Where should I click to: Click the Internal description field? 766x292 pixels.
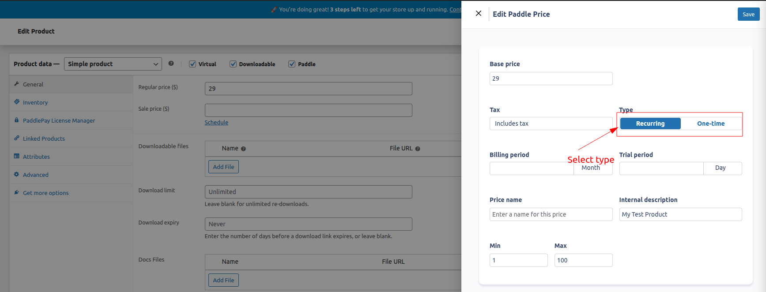[x=680, y=214]
